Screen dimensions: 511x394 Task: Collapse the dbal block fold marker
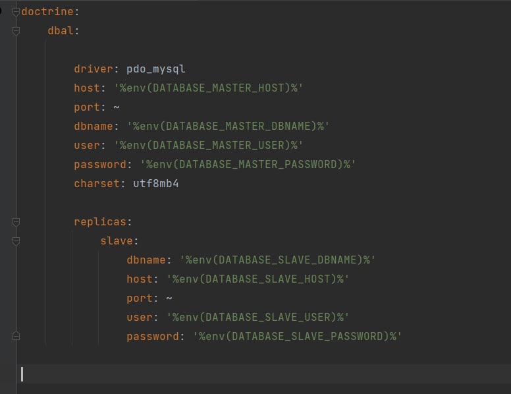tap(16, 31)
